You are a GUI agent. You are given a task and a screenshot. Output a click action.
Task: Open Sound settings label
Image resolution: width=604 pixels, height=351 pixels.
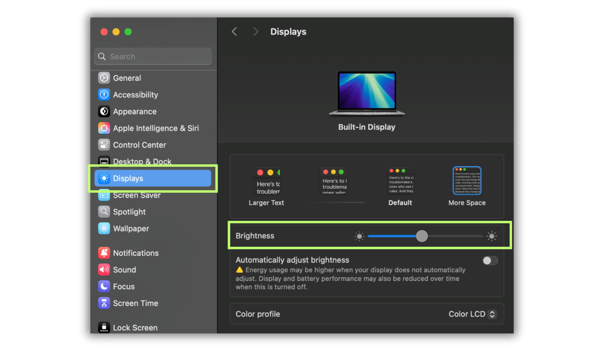click(x=124, y=270)
